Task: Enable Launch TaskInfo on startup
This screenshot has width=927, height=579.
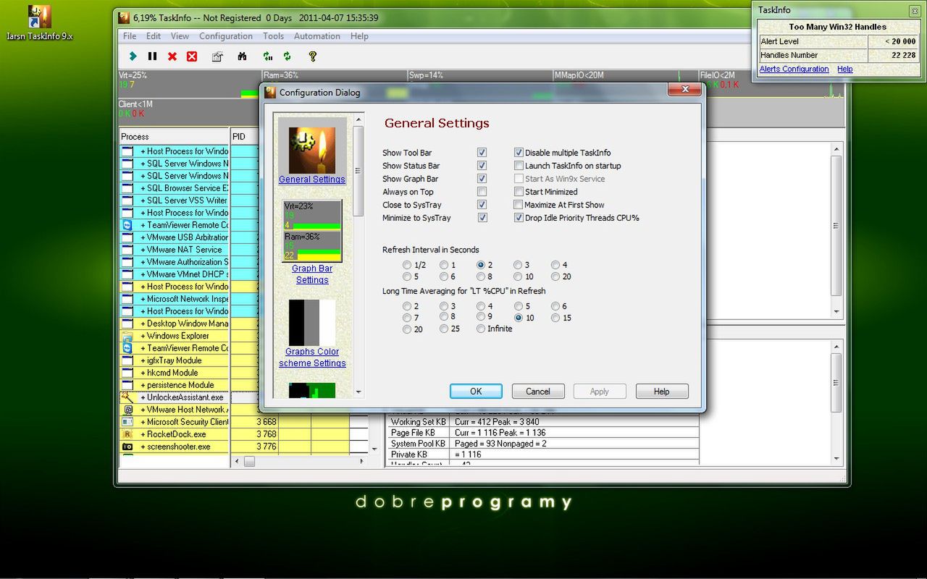Action: 519,166
